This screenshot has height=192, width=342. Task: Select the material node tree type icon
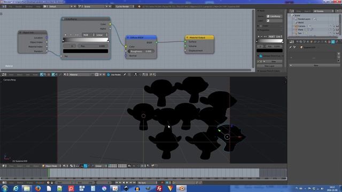pyautogui.click(x=42, y=75)
